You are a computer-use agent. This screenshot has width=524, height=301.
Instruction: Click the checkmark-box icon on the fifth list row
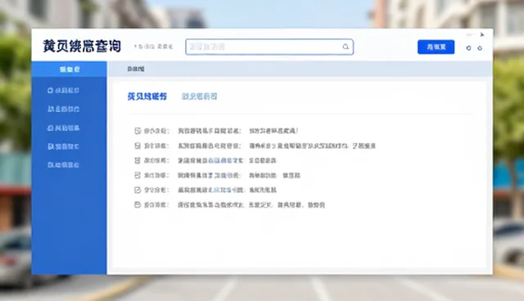pyautogui.click(x=138, y=190)
